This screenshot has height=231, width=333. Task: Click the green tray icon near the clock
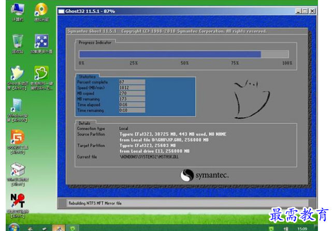point(271,228)
